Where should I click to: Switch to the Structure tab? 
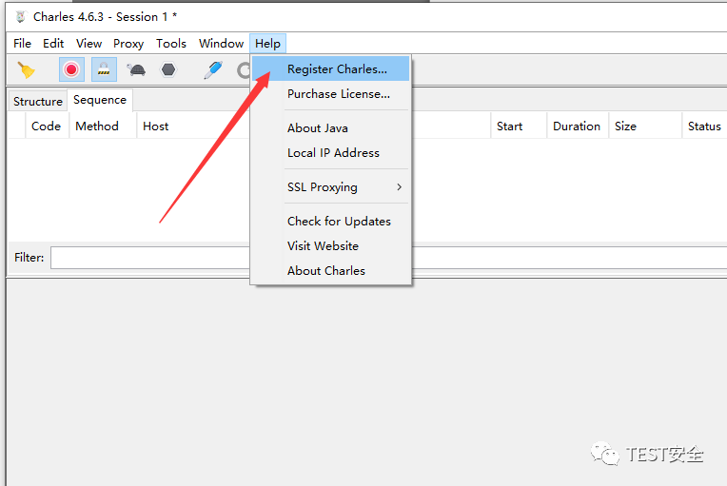(x=38, y=102)
